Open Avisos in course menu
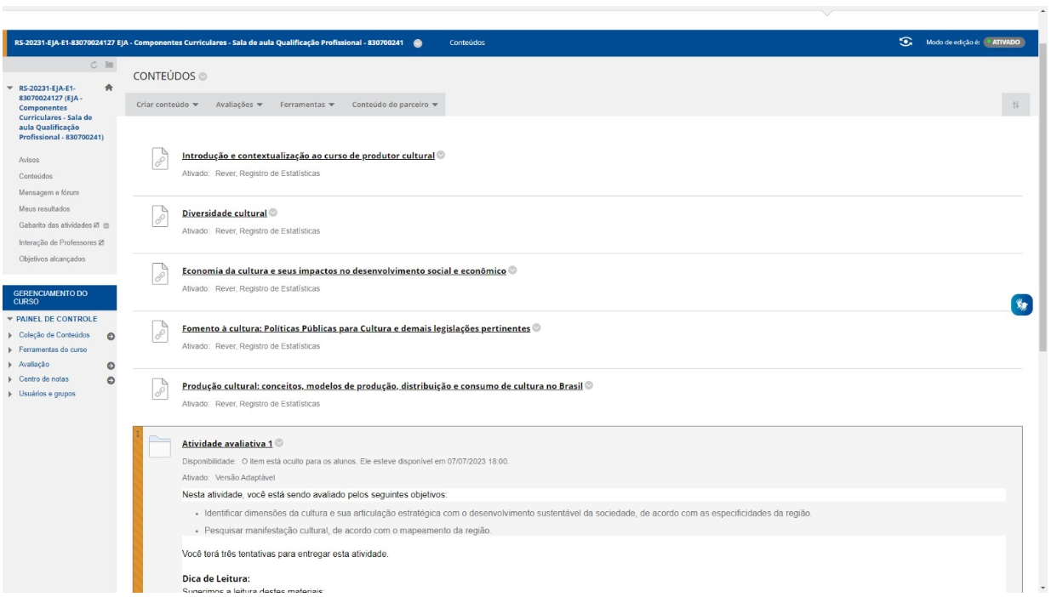Screen dimensions: 1057x597 [29, 160]
